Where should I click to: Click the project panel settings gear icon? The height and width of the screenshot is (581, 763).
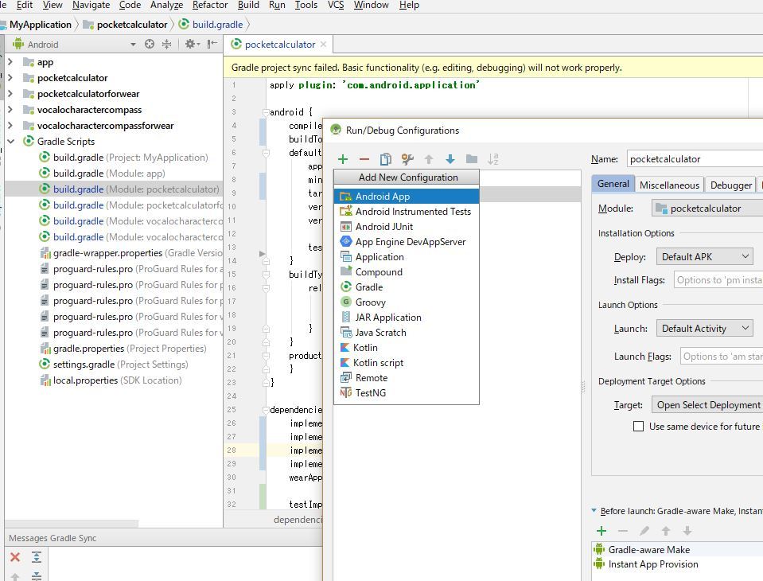tap(191, 45)
